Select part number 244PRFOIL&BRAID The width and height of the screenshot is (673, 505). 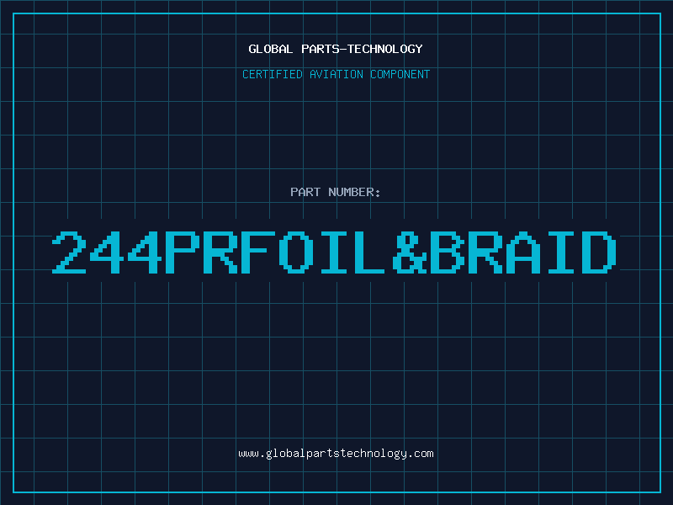coord(334,252)
